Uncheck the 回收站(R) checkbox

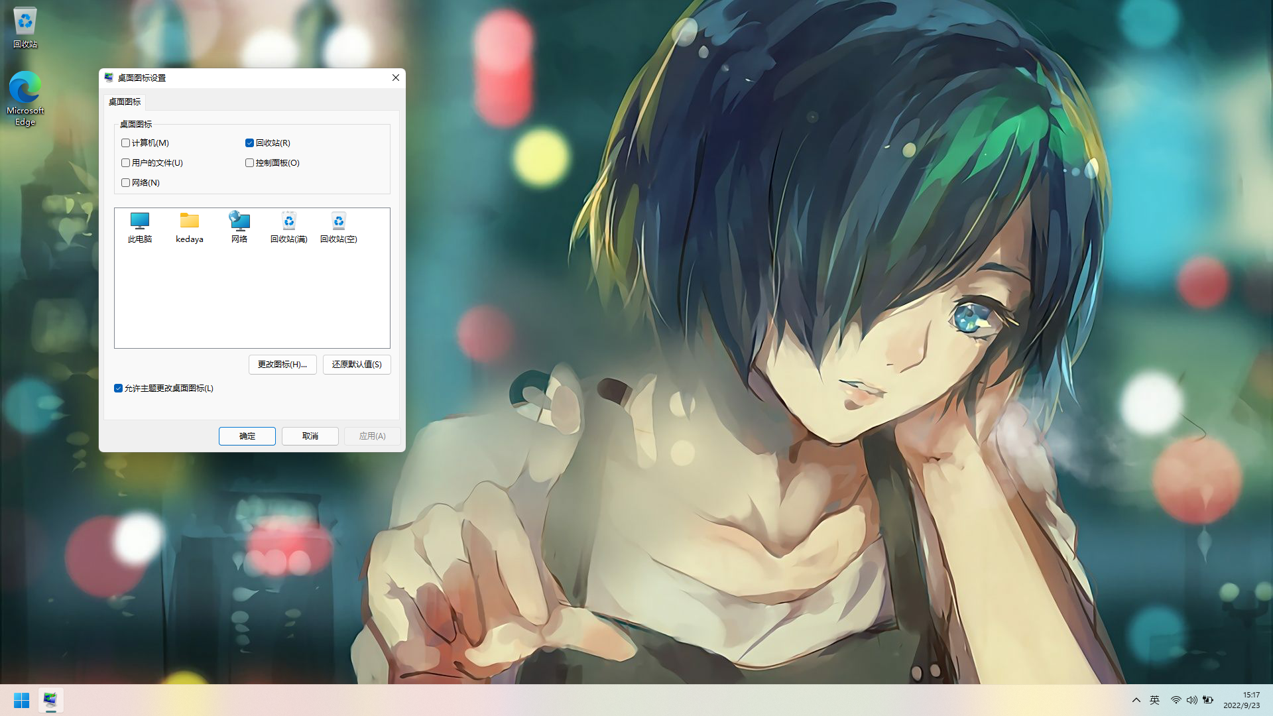tap(249, 143)
